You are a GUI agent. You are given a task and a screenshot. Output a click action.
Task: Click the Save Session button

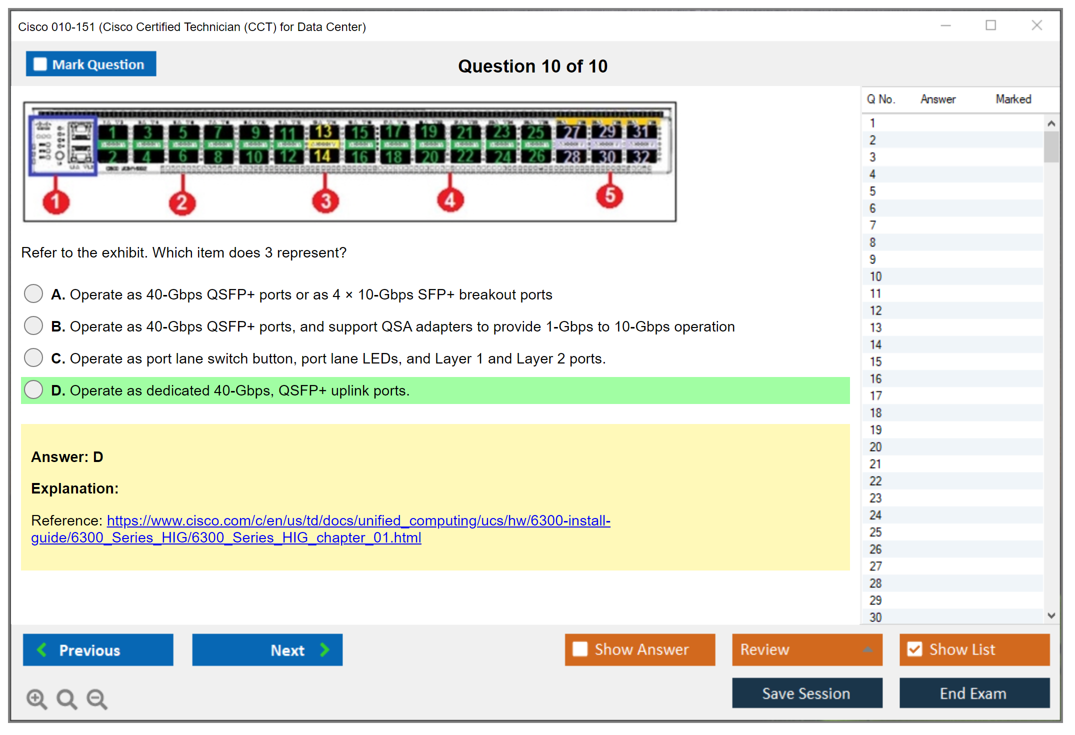806,693
